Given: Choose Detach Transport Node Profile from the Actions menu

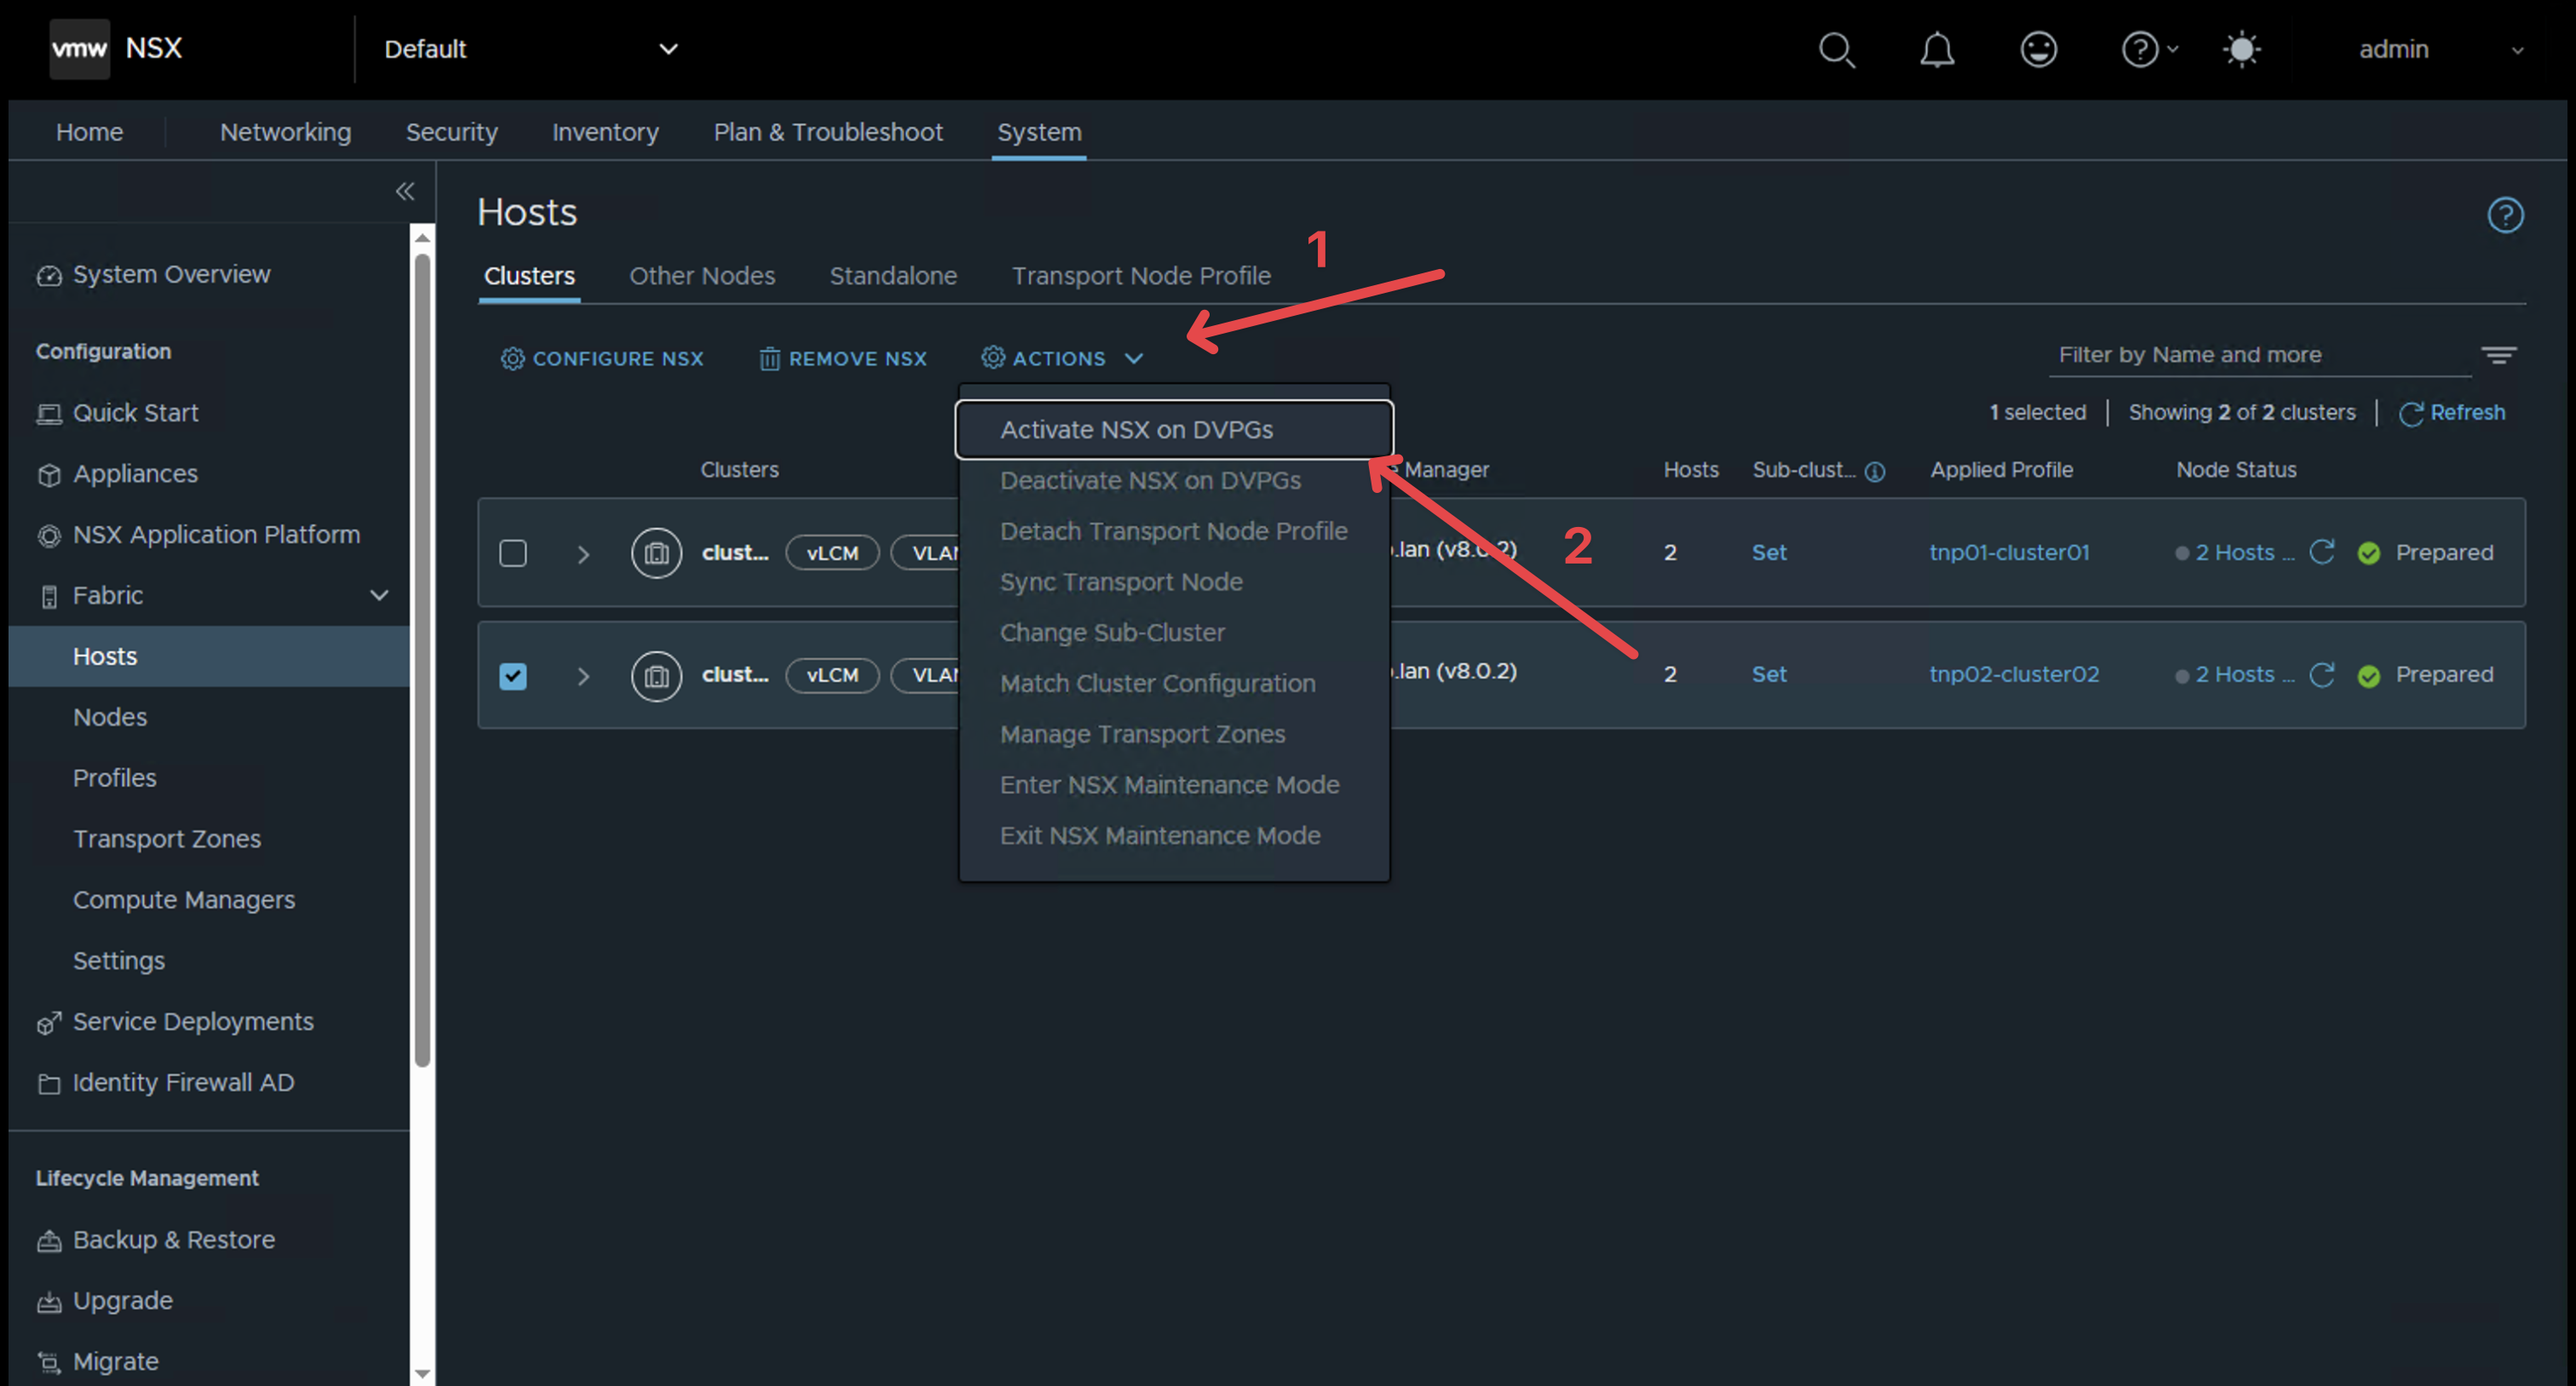Looking at the screenshot, I should click(1173, 530).
